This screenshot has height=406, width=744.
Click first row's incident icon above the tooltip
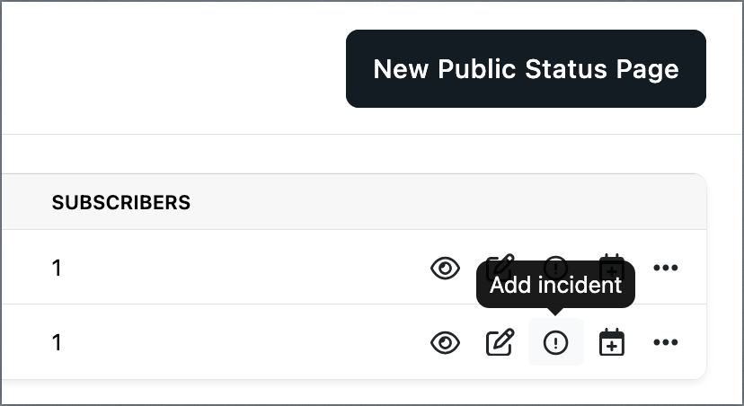point(555,258)
